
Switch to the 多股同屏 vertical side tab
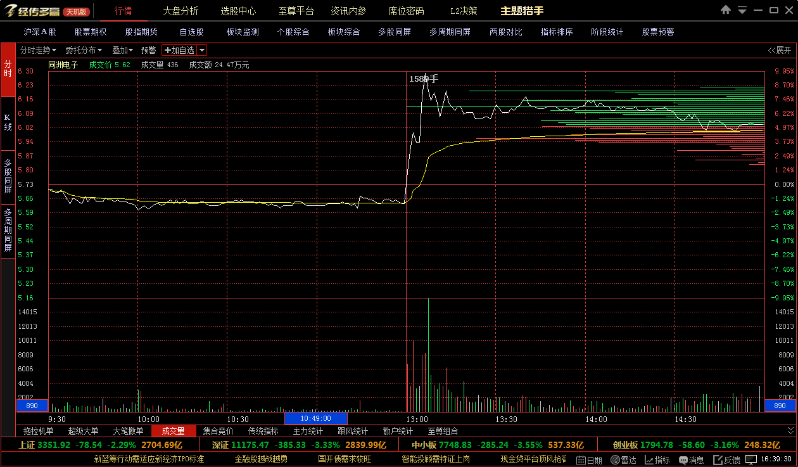coord(8,176)
